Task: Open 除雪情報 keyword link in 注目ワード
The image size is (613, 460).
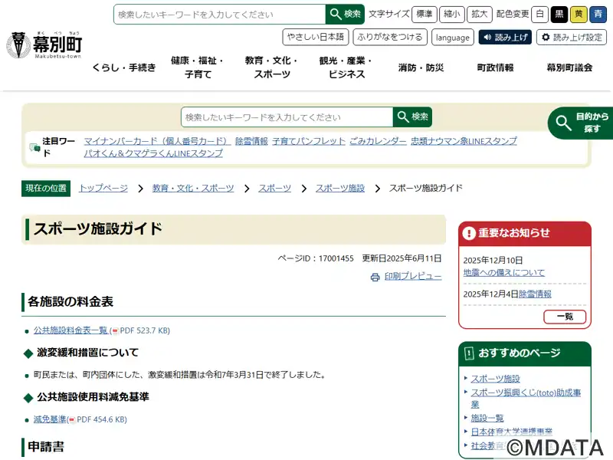Action: click(x=251, y=141)
